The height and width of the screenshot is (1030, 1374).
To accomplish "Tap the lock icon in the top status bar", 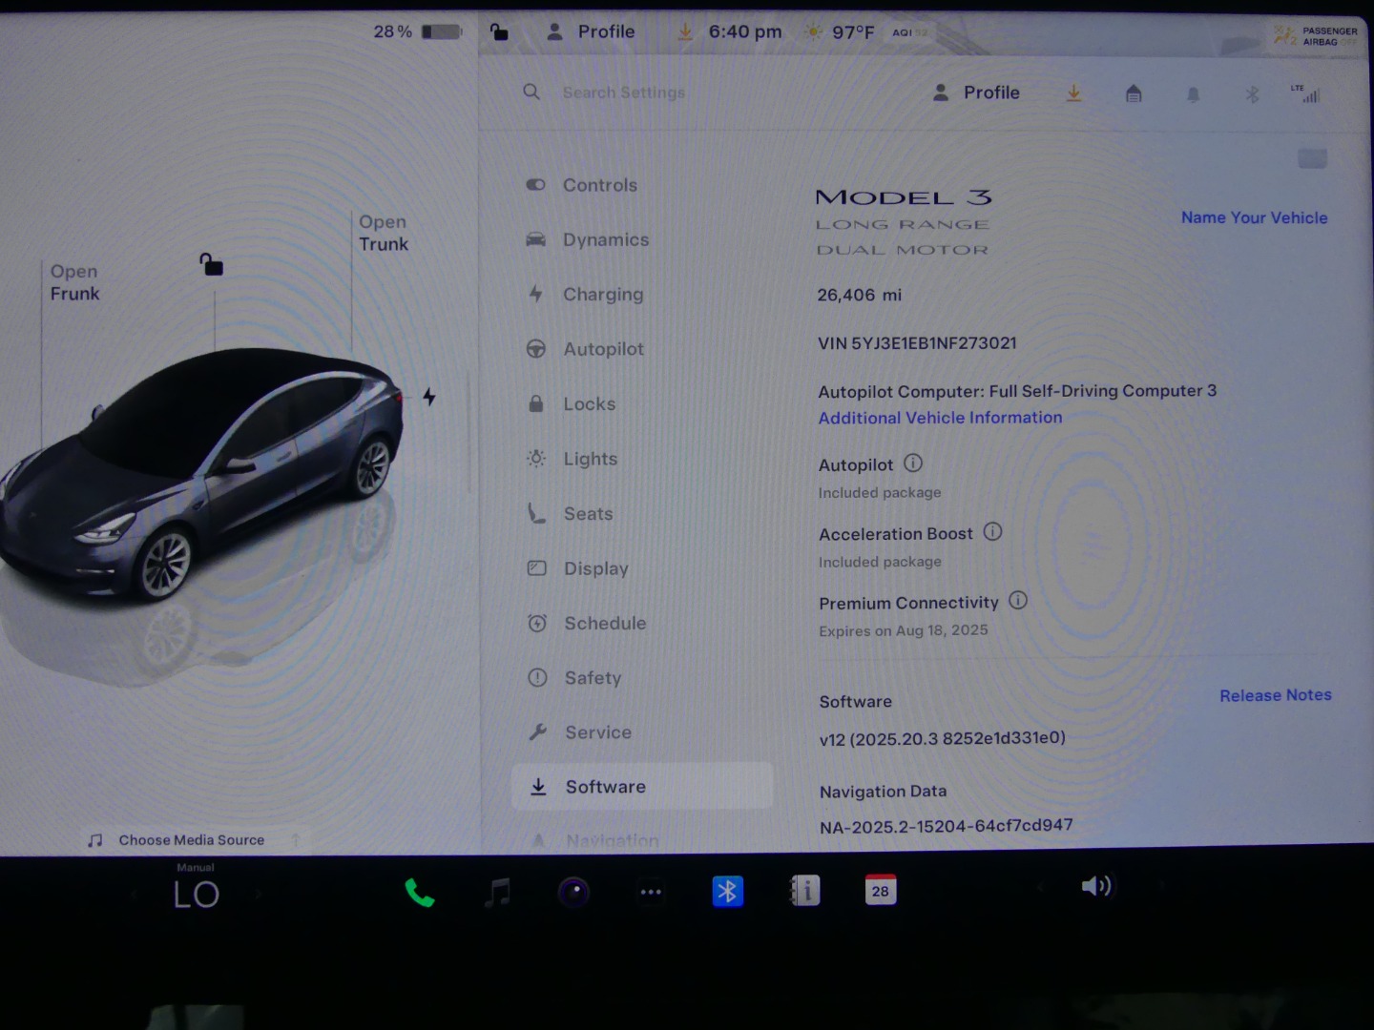I will click(499, 31).
